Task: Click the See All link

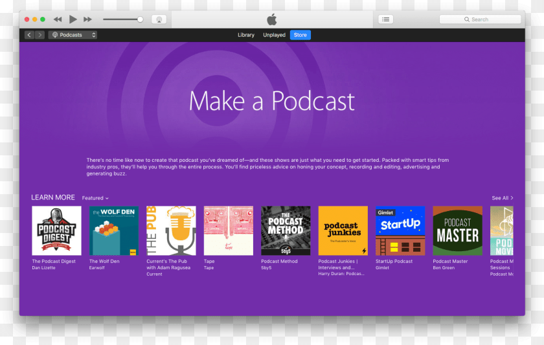Action: 503,198
